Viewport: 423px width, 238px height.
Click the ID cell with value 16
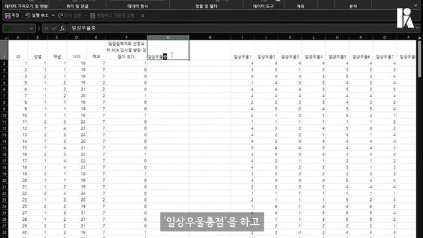tap(18, 154)
